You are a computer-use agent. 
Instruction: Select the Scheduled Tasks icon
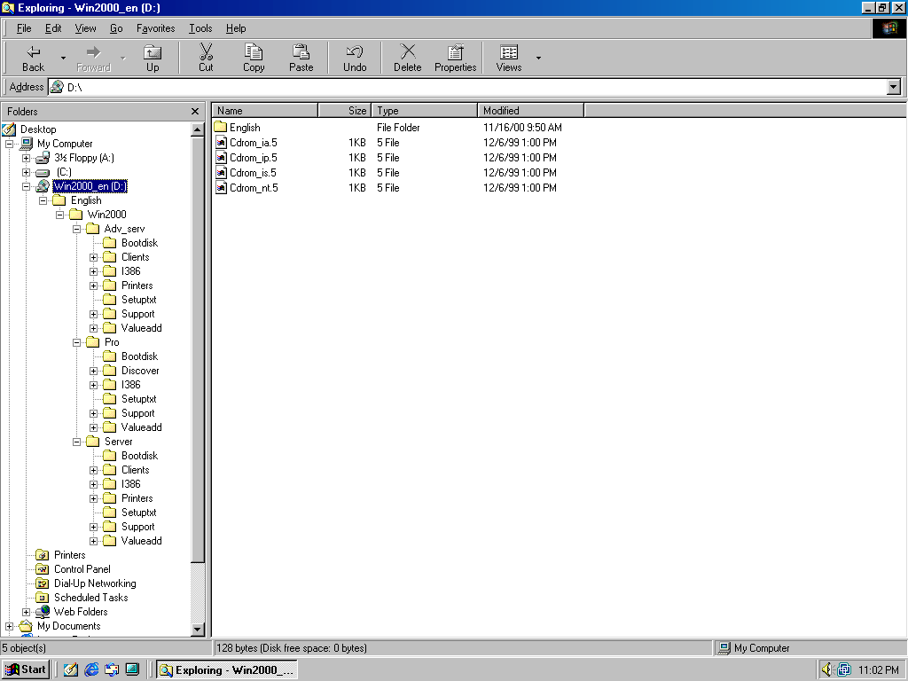click(x=42, y=598)
